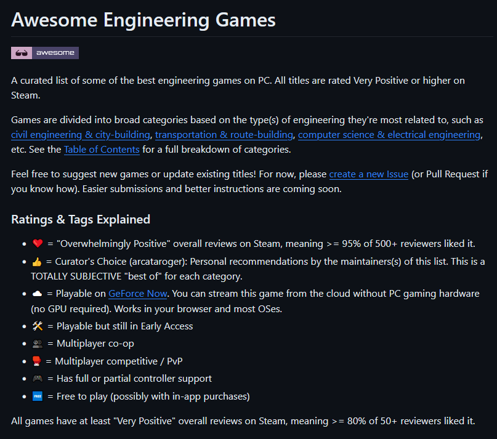This screenshot has width=497, height=439.
Task: Follow computer science & electrical engineering link
Action: click(389, 135)
